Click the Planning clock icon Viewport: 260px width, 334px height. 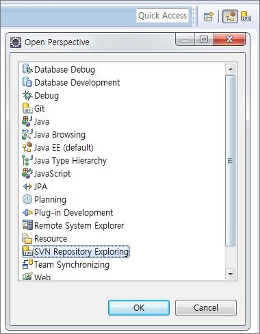point(27,199)
